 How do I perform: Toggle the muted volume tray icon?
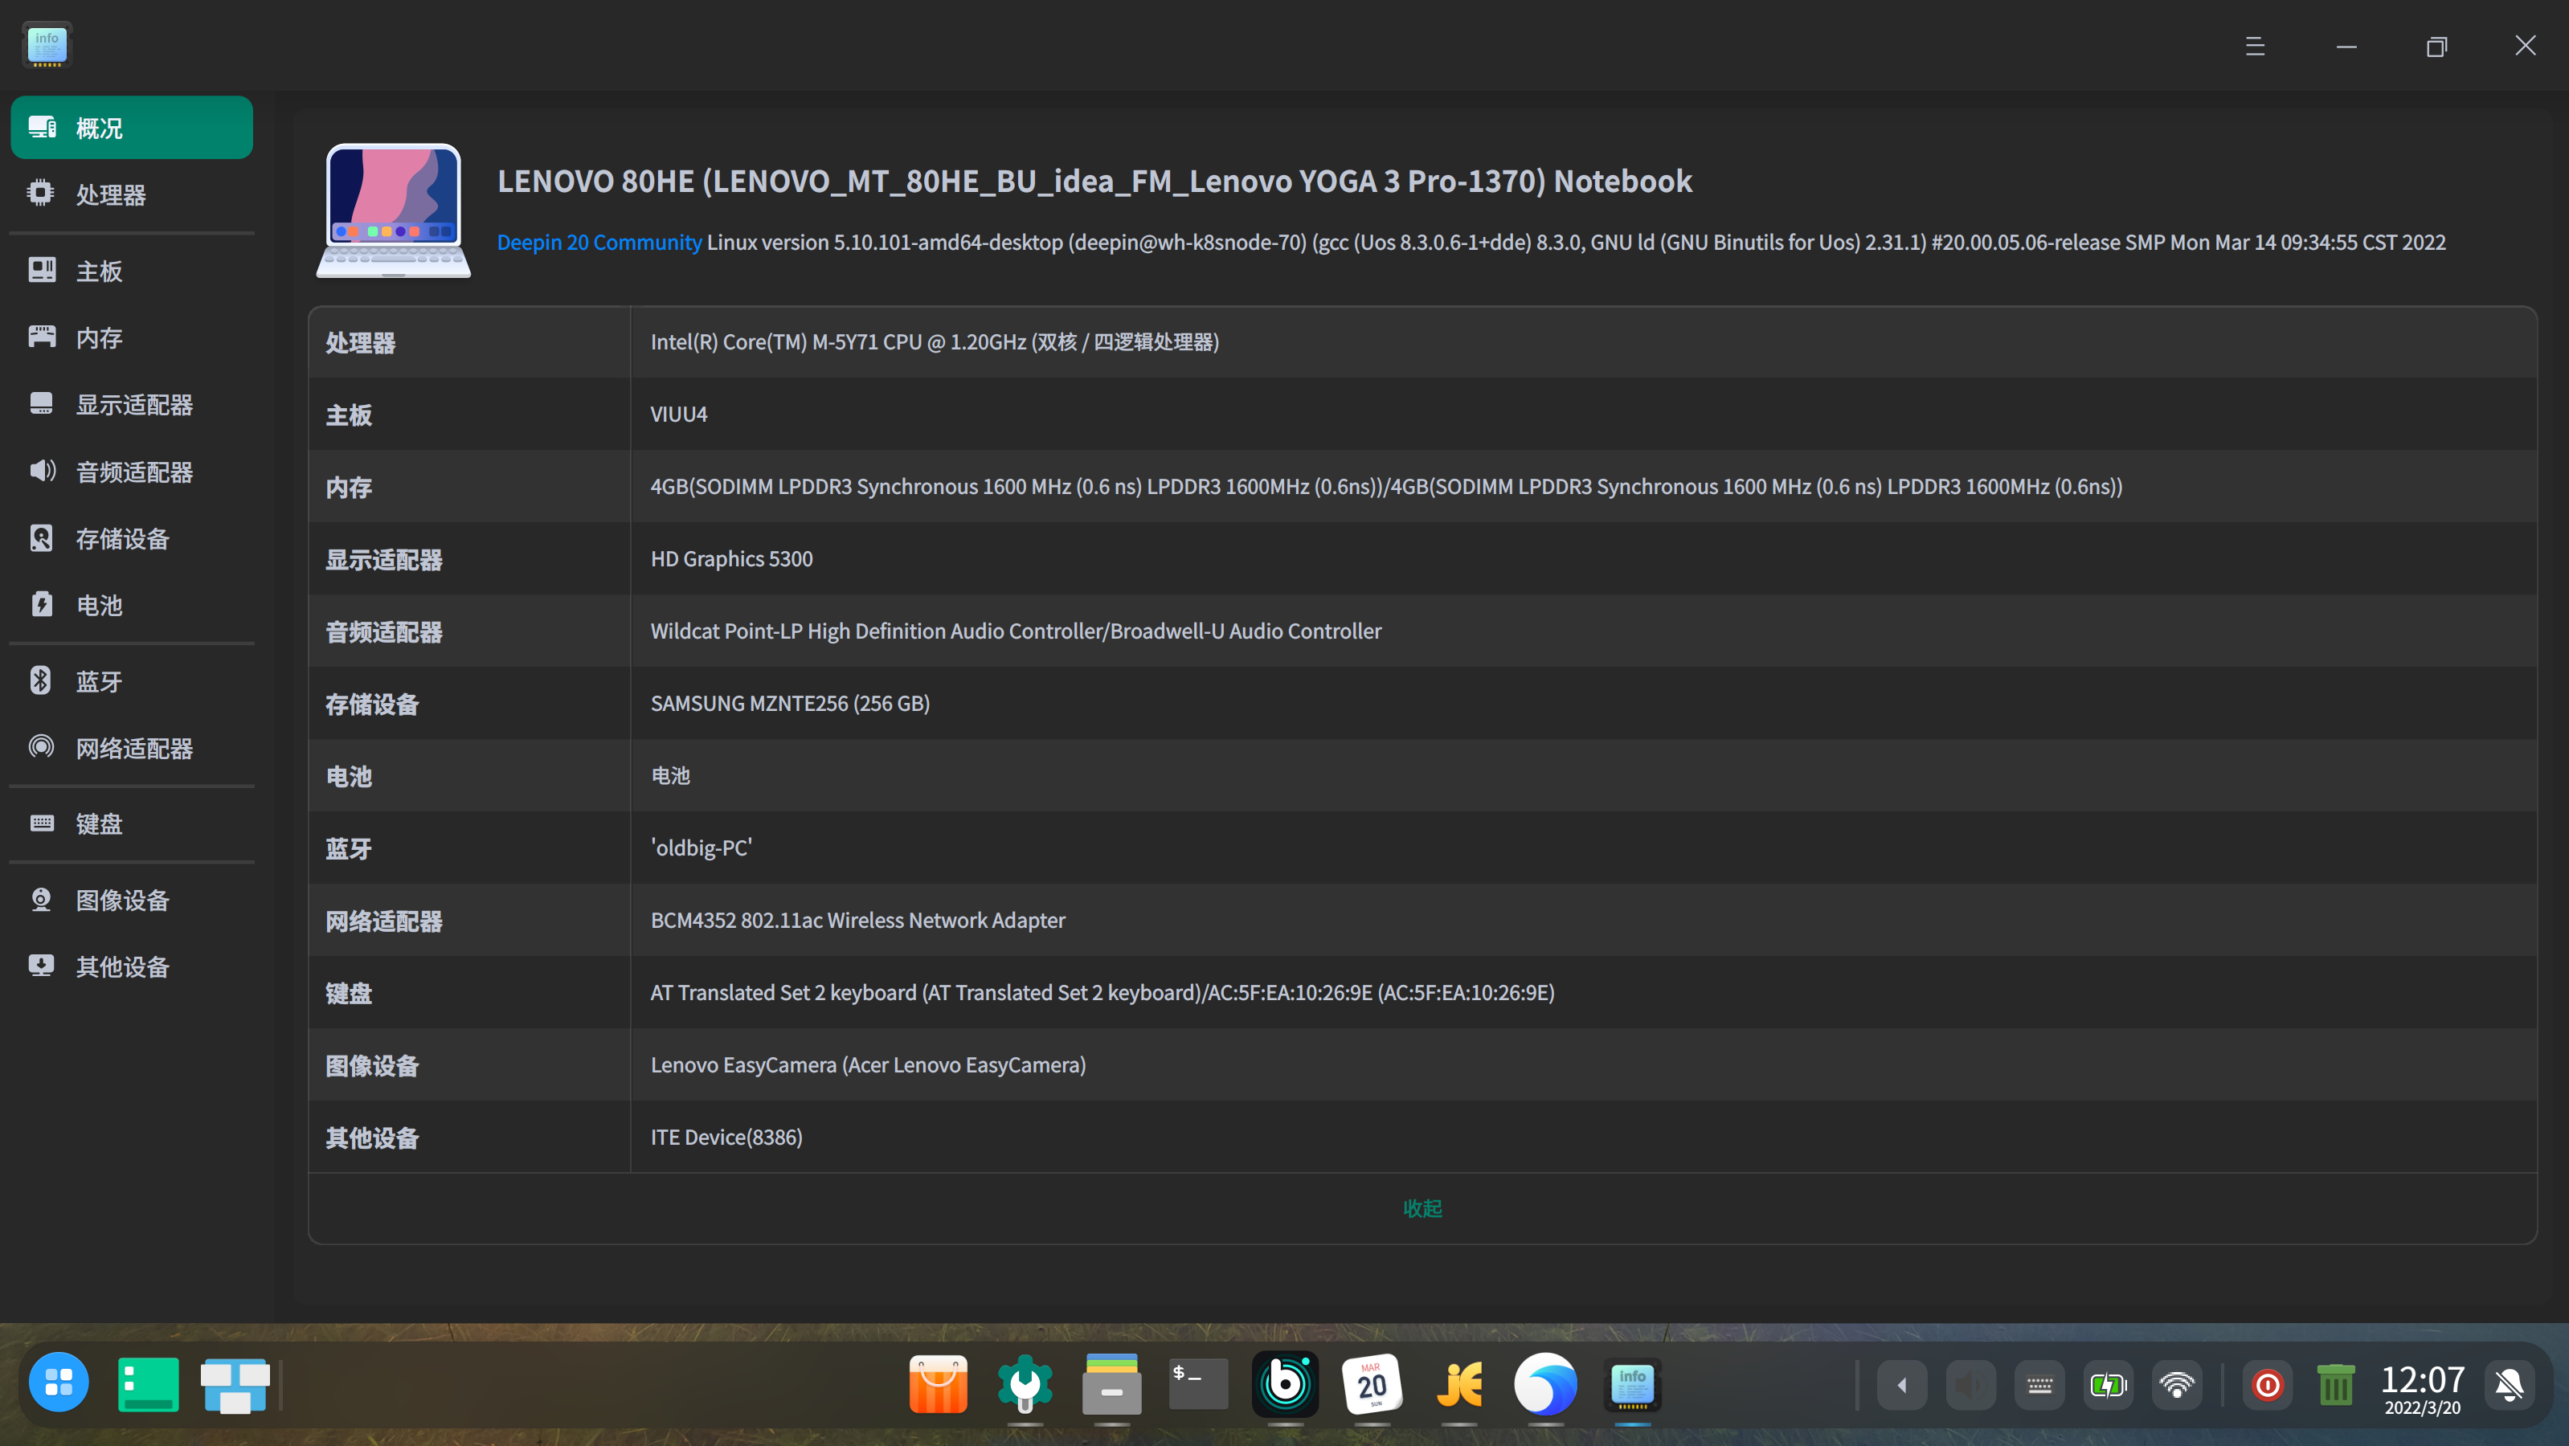1970,1384
